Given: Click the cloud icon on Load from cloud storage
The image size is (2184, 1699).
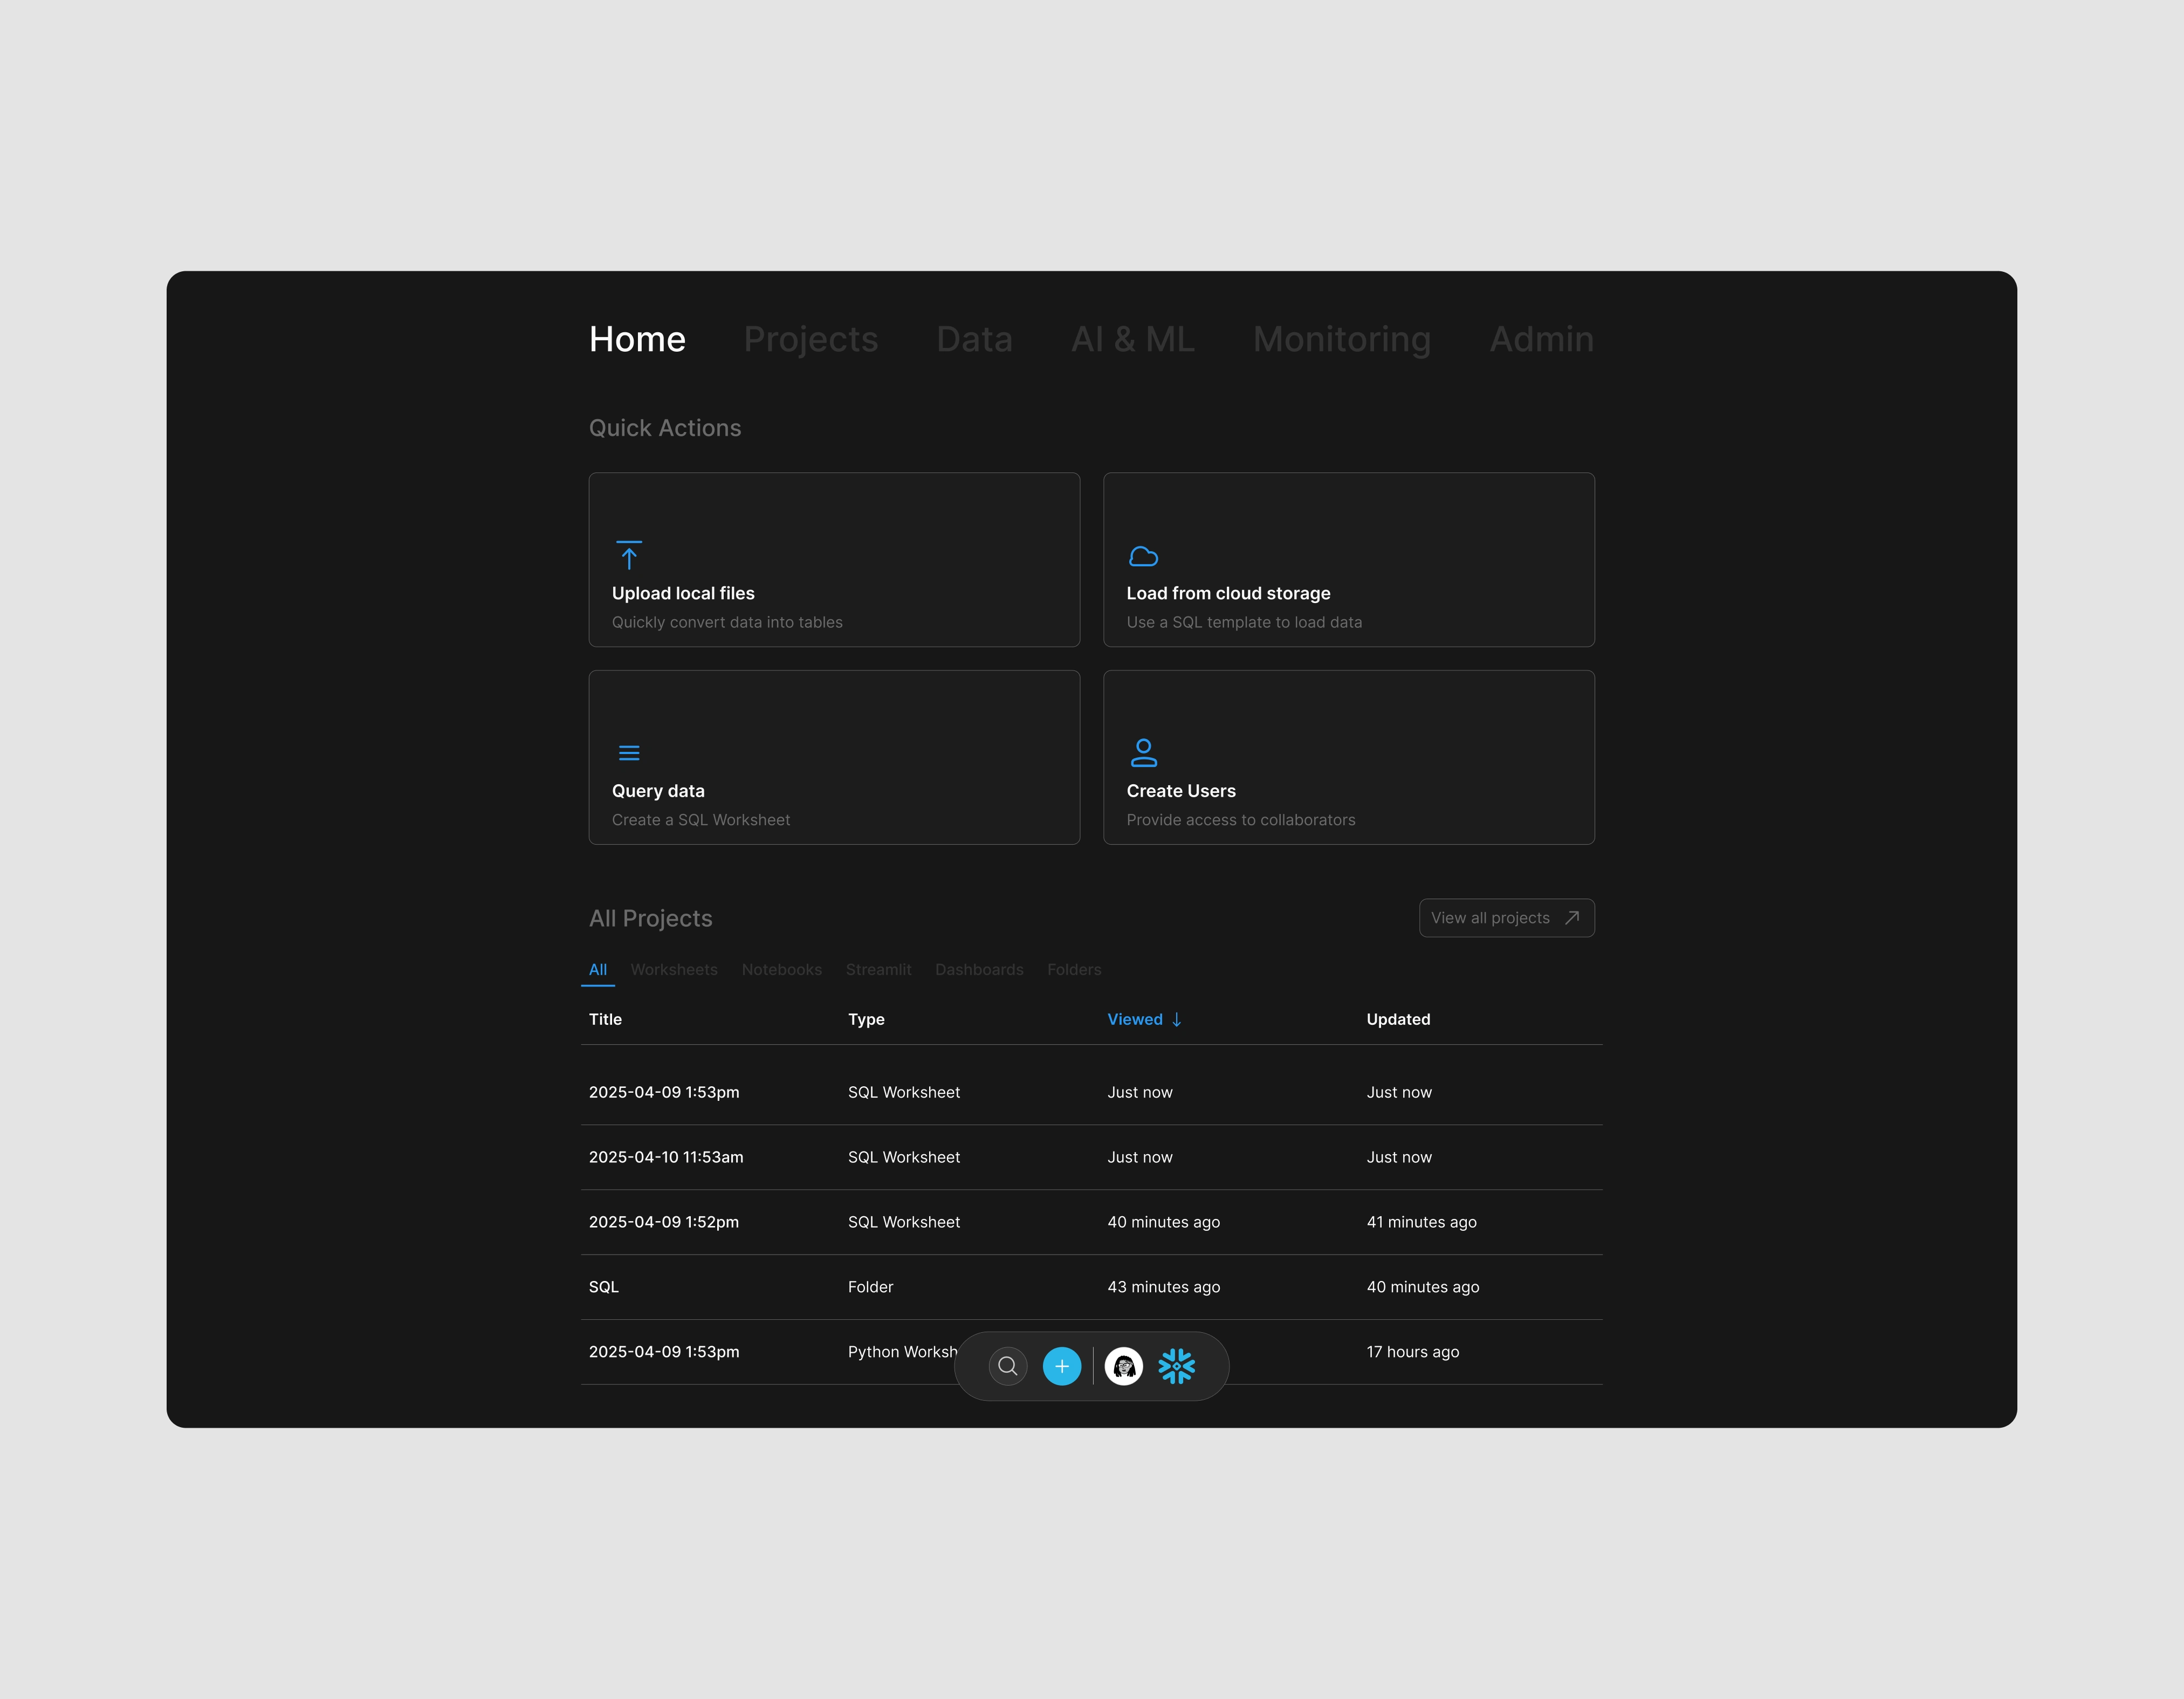Looking at the screenshot, I should point(1143,556).
